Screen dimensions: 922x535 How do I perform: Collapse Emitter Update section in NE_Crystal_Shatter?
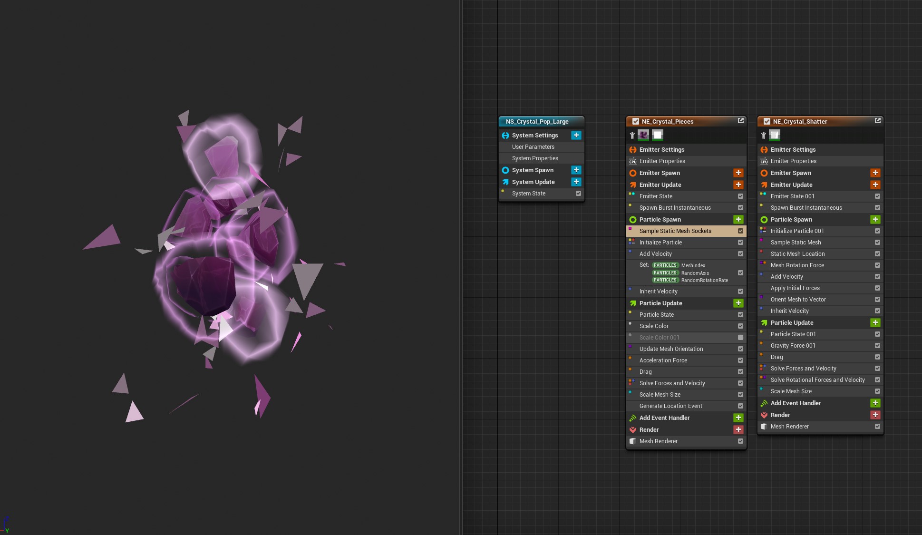pos(791,185)
